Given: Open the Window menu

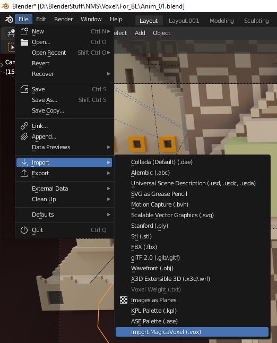Looking at the screenshot, I should point(91,19).
